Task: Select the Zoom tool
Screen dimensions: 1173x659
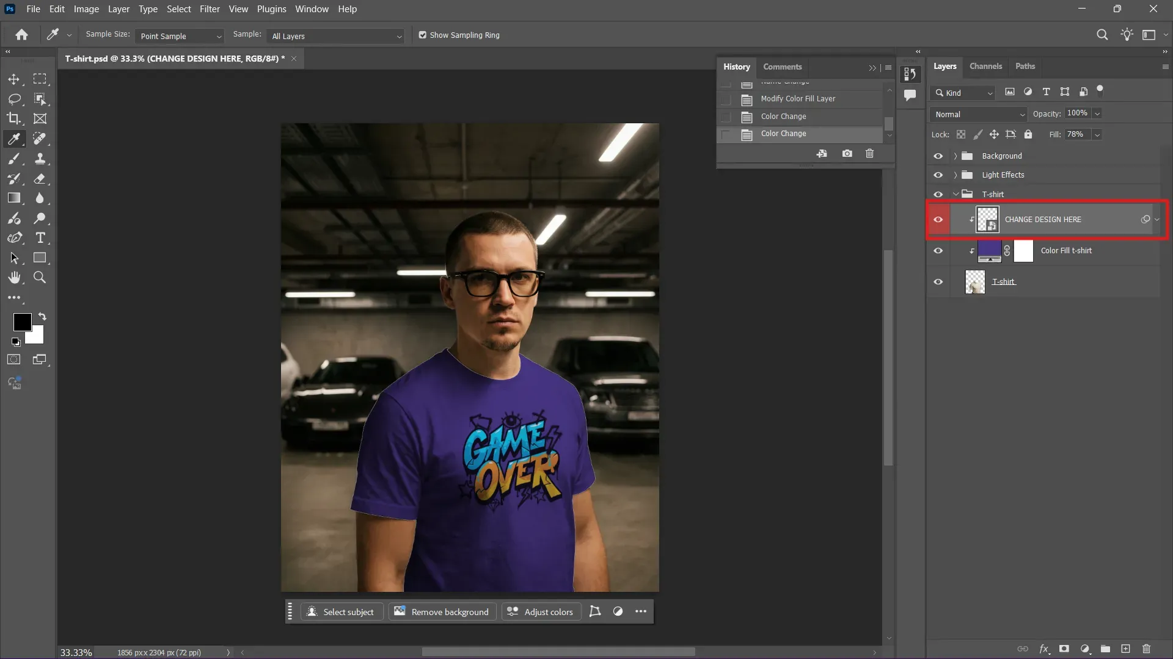Action: (40, 278)
